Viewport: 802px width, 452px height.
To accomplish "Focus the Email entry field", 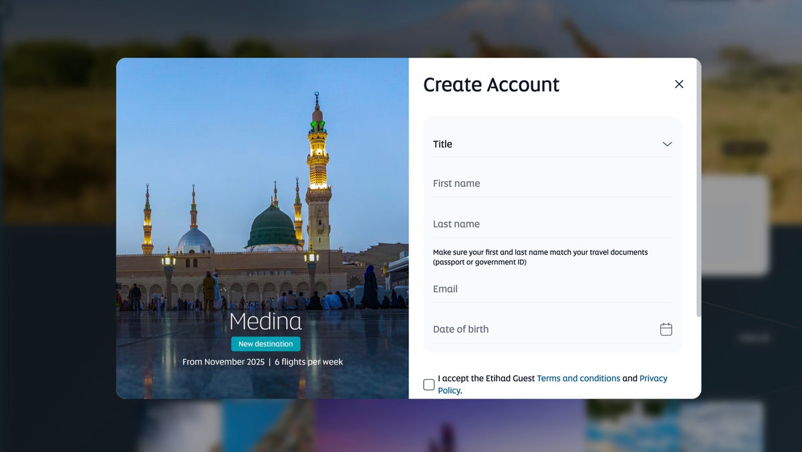I will coord(551,288).
